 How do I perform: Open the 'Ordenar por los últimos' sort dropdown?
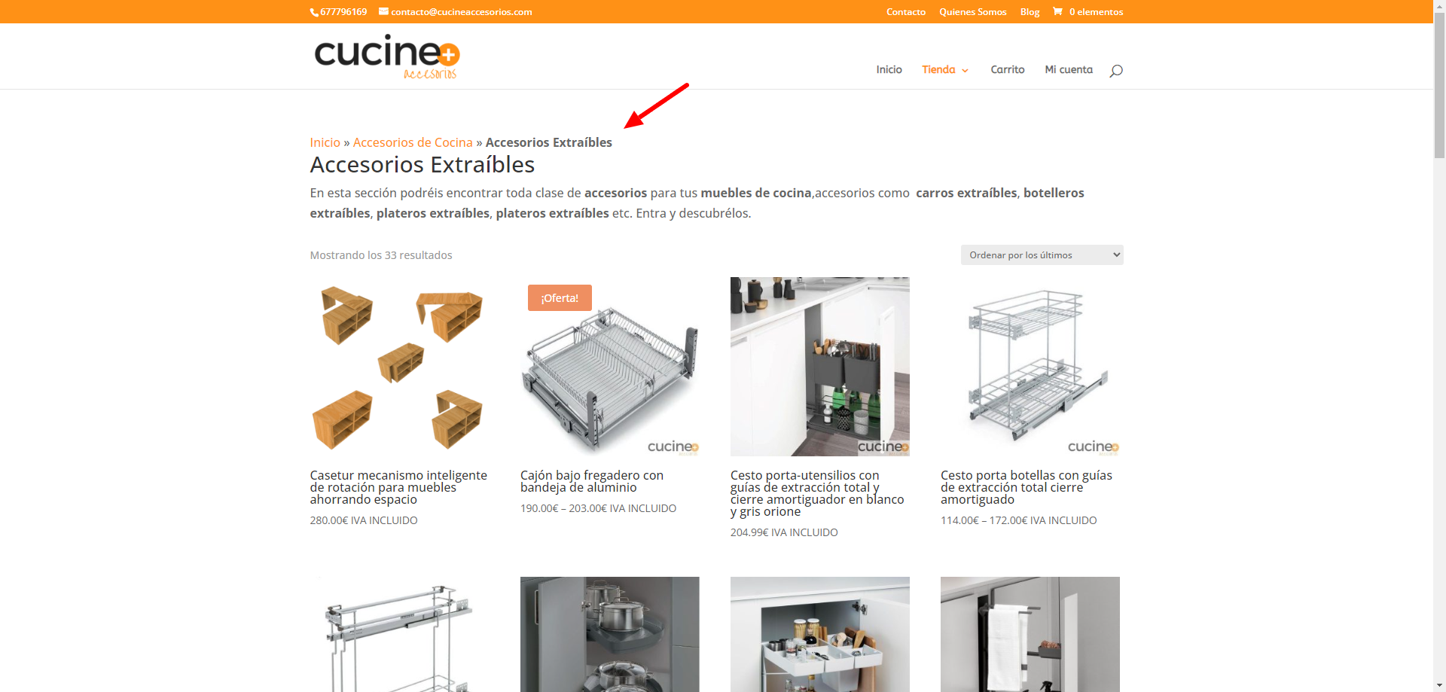pyautogui.click(x=1042, y=255)
